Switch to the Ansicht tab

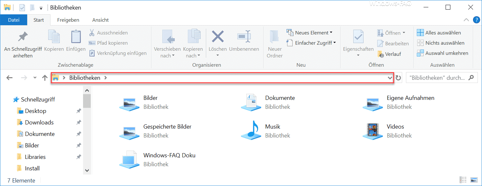coord(101,20)
